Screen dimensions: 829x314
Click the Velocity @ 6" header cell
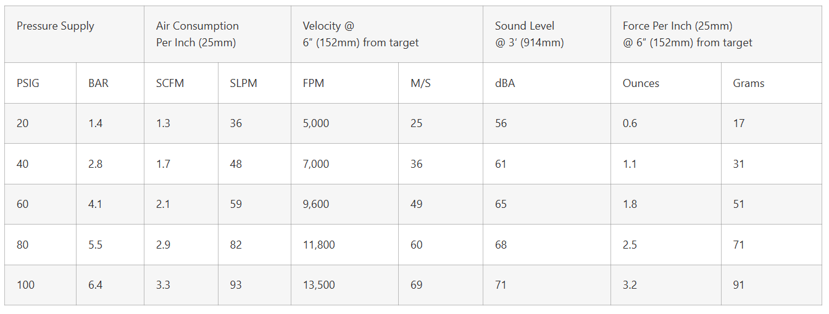(x=360, y=35)
